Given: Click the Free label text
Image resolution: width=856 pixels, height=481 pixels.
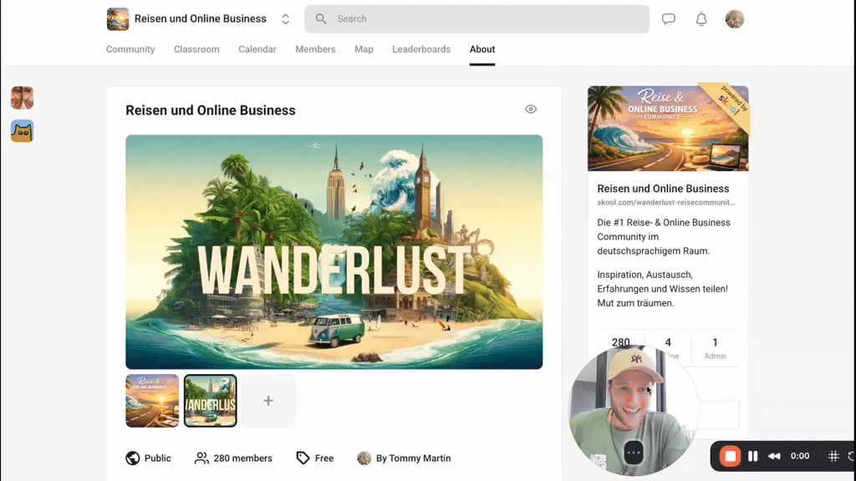Looking at the screenshot, I should tap(324, 458).
